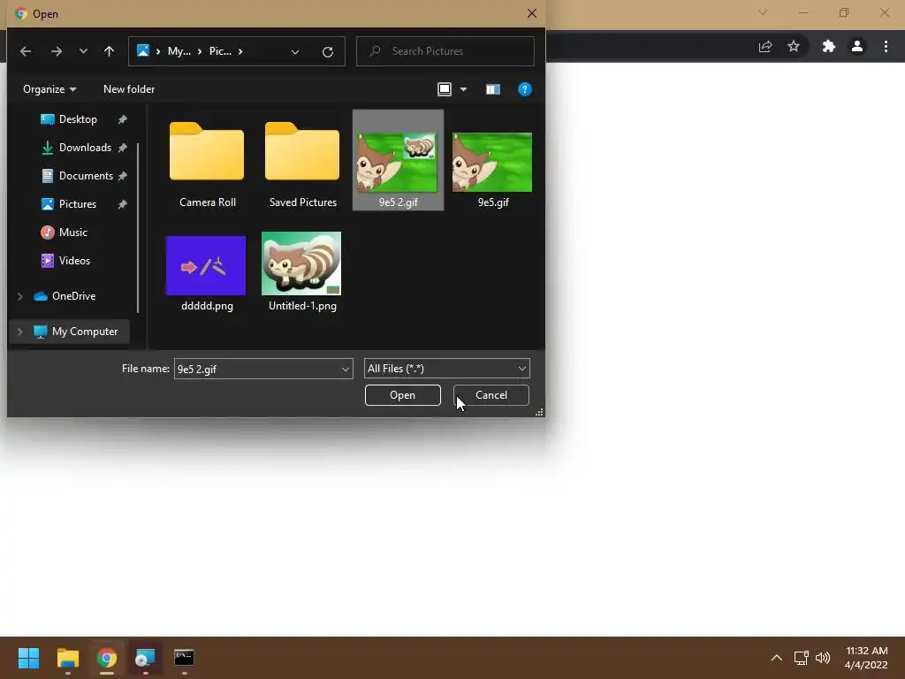905x679 pixels.
Task: Open the clock and date flyout
Action: click(x=866, y=658)
